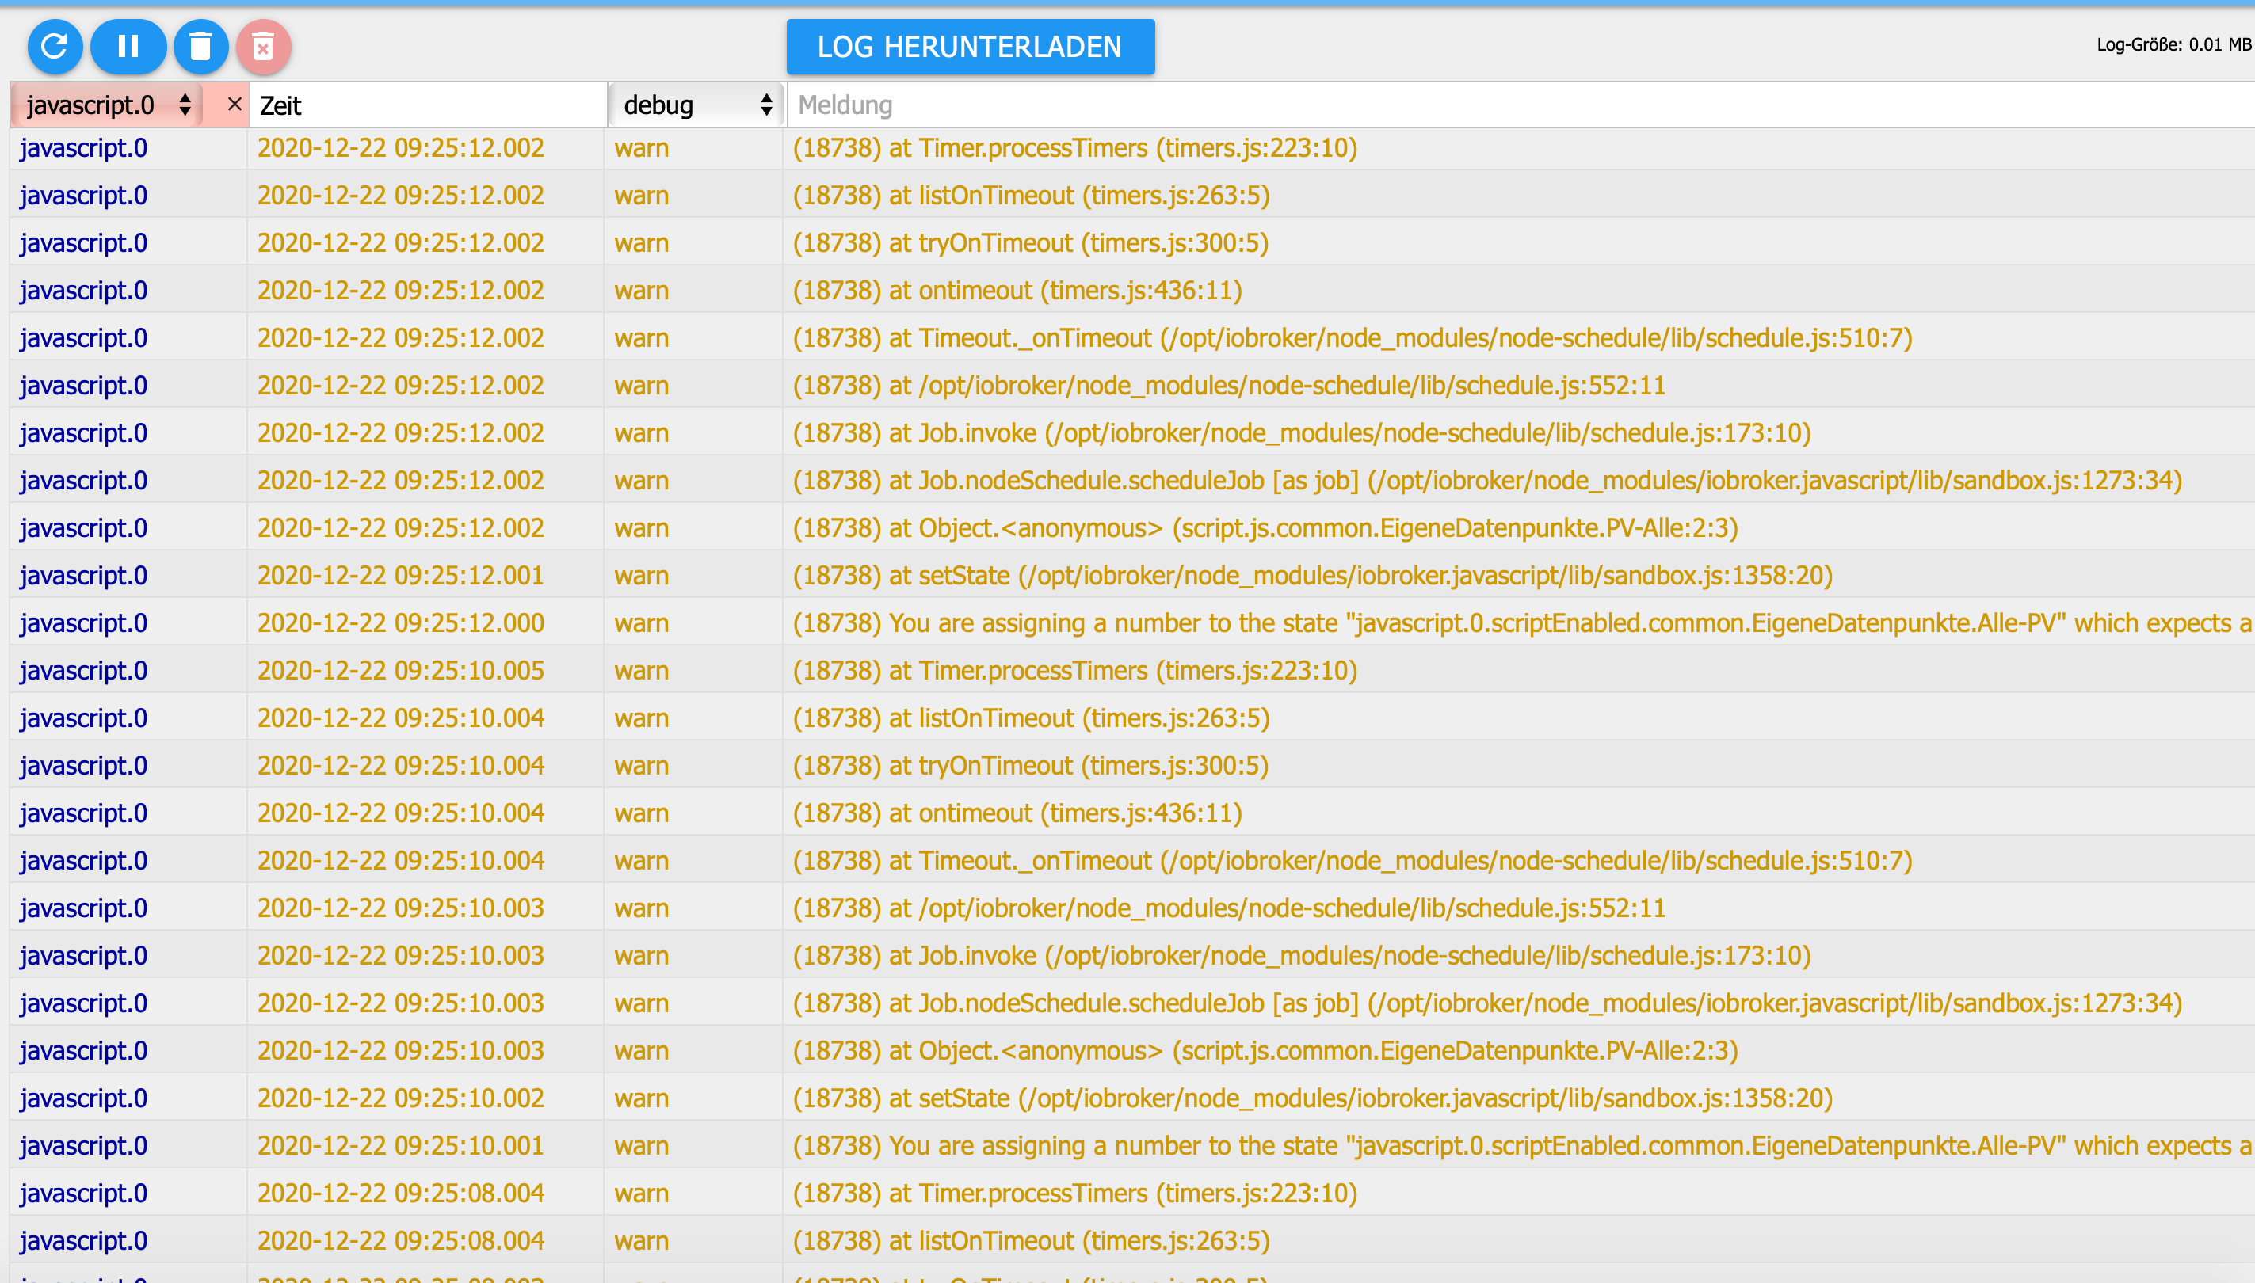This screenshot has width=2255, height=1283.
Task: Click javascript.0 source in 09:25:08.004 processTimers row
Action: [84, 1194]
